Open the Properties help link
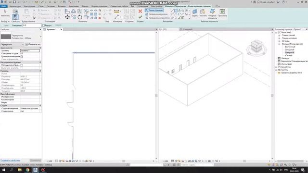This screenshot has width=308, height=173. [x=10, y=161]
